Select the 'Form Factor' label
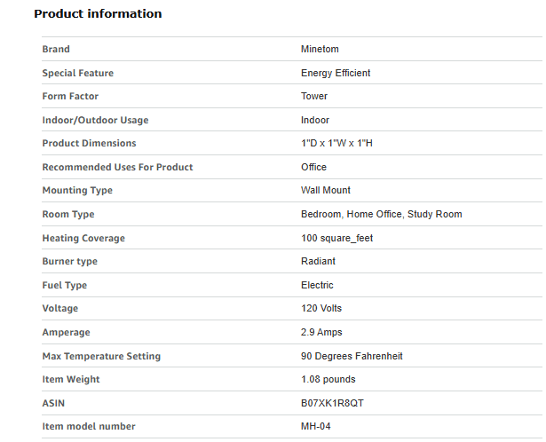The height and width of the screenshot is (442, 546). [70, 96]
